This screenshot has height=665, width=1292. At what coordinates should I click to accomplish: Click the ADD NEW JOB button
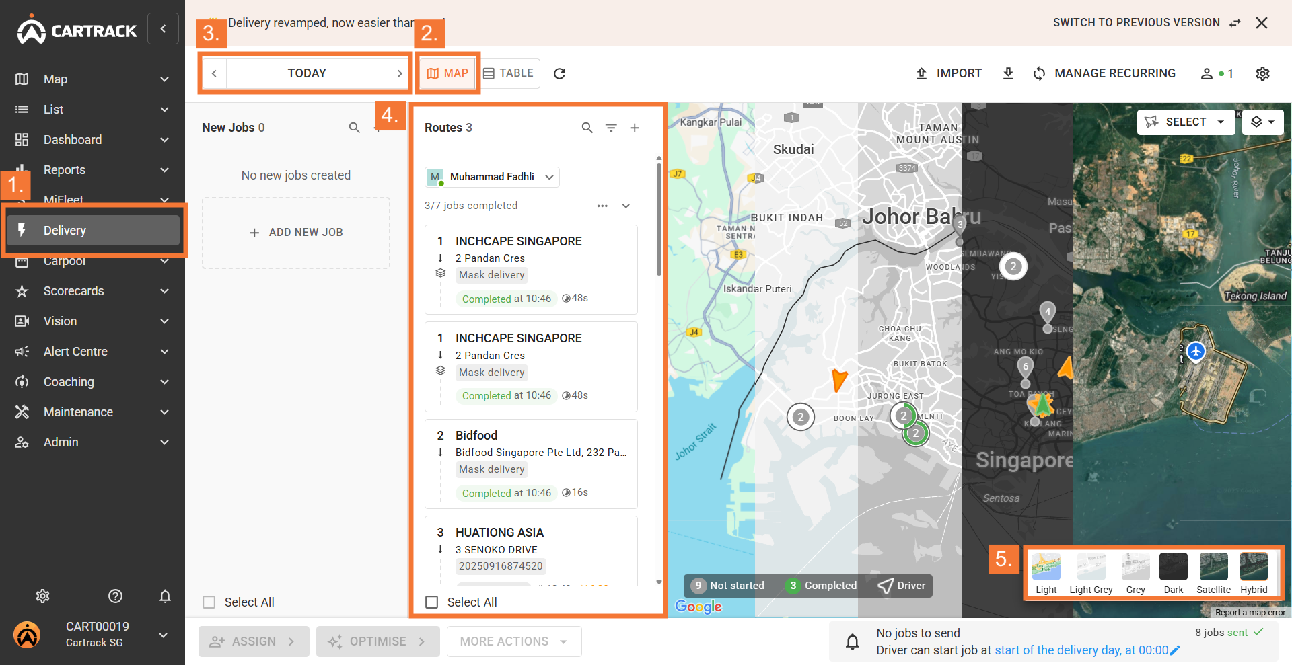296,233
